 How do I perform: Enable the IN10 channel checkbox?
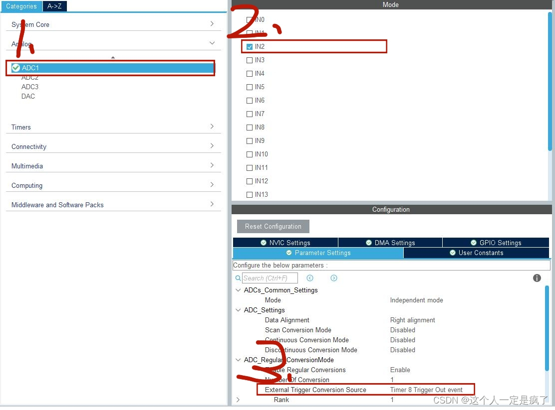pos(250,154)
